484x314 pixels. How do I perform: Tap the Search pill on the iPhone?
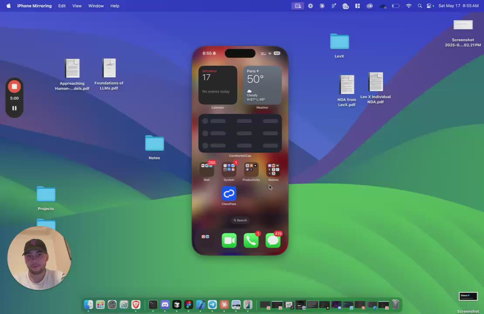(240, 220)
